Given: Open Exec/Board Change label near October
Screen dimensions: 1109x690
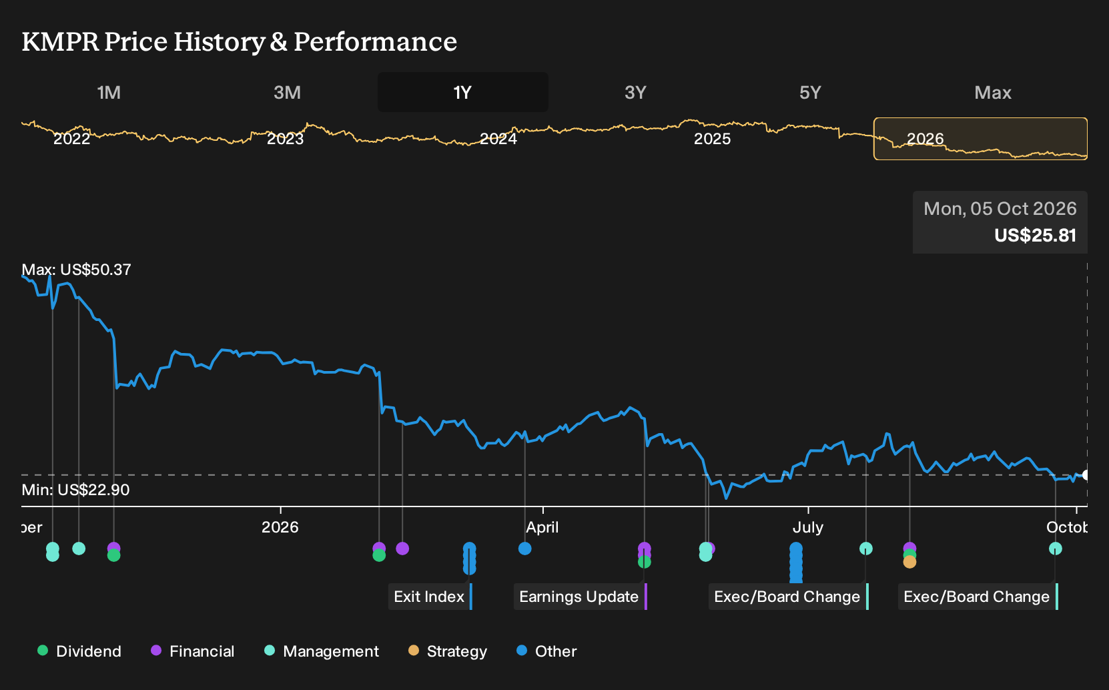Looking at the screenshot, I should coord(978,597).
